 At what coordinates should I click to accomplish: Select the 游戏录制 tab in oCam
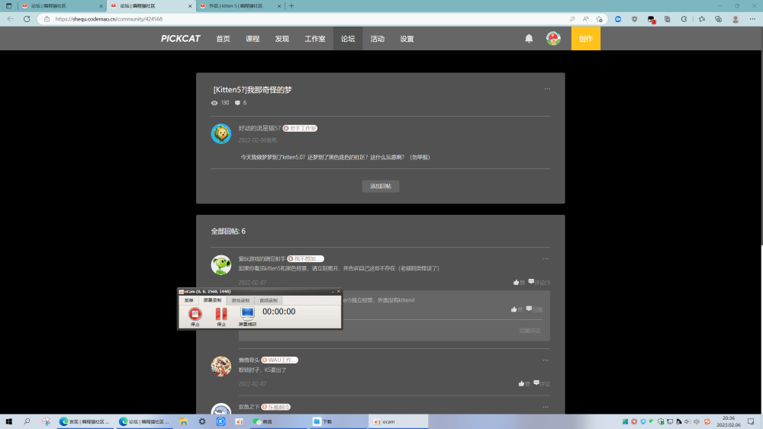point(240,300)
